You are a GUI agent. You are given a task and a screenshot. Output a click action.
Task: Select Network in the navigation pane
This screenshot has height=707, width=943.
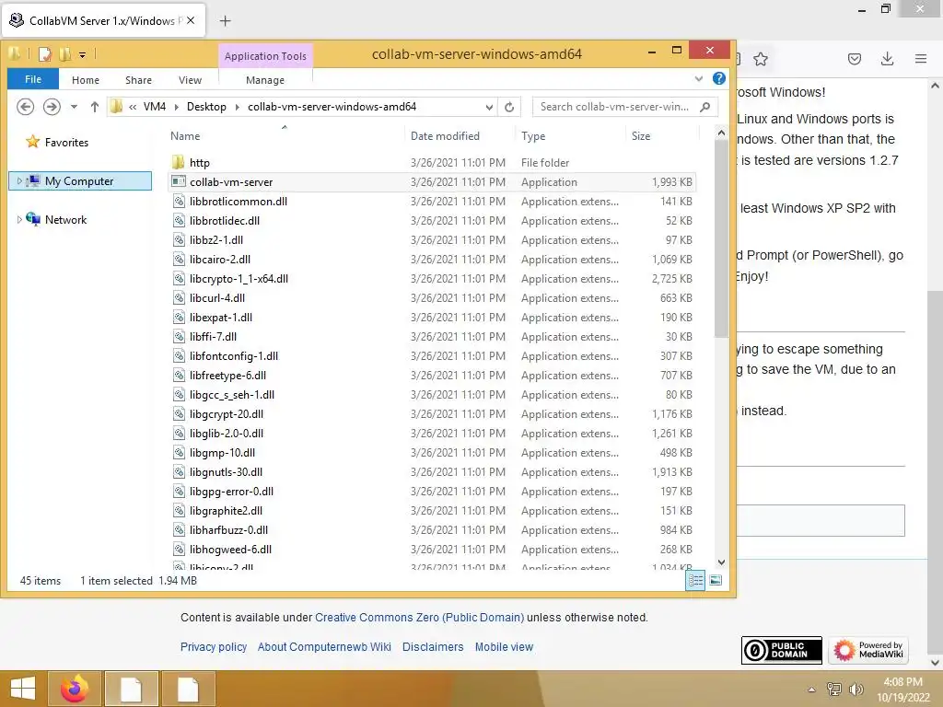65,219
